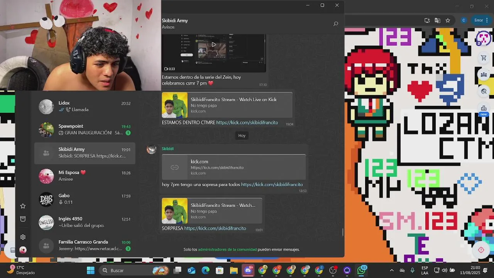This screenshot has width=494, height=278.
Task: Click '~Uribe salió del grupo.' preview text
Action: pyautogui.click(x=81, y=225)
